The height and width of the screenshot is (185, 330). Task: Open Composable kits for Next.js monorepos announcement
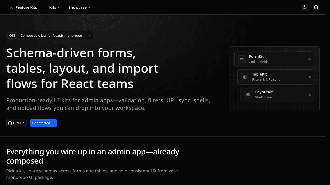tap(50, 35)
